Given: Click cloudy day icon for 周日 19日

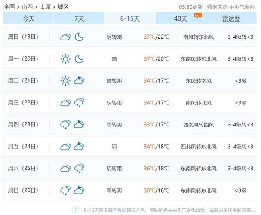Looking at the screenshot, I should click(x=66, y=37).
